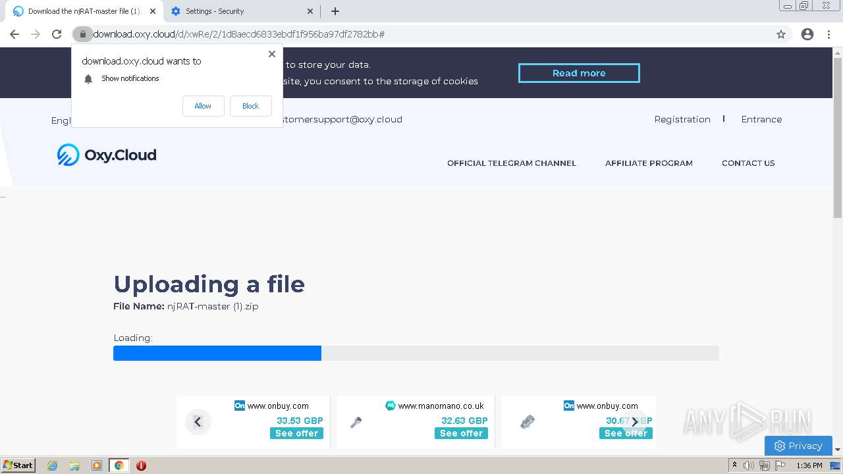
Task: Dismiss the notification permission popup
Action: tap(272, 54)
